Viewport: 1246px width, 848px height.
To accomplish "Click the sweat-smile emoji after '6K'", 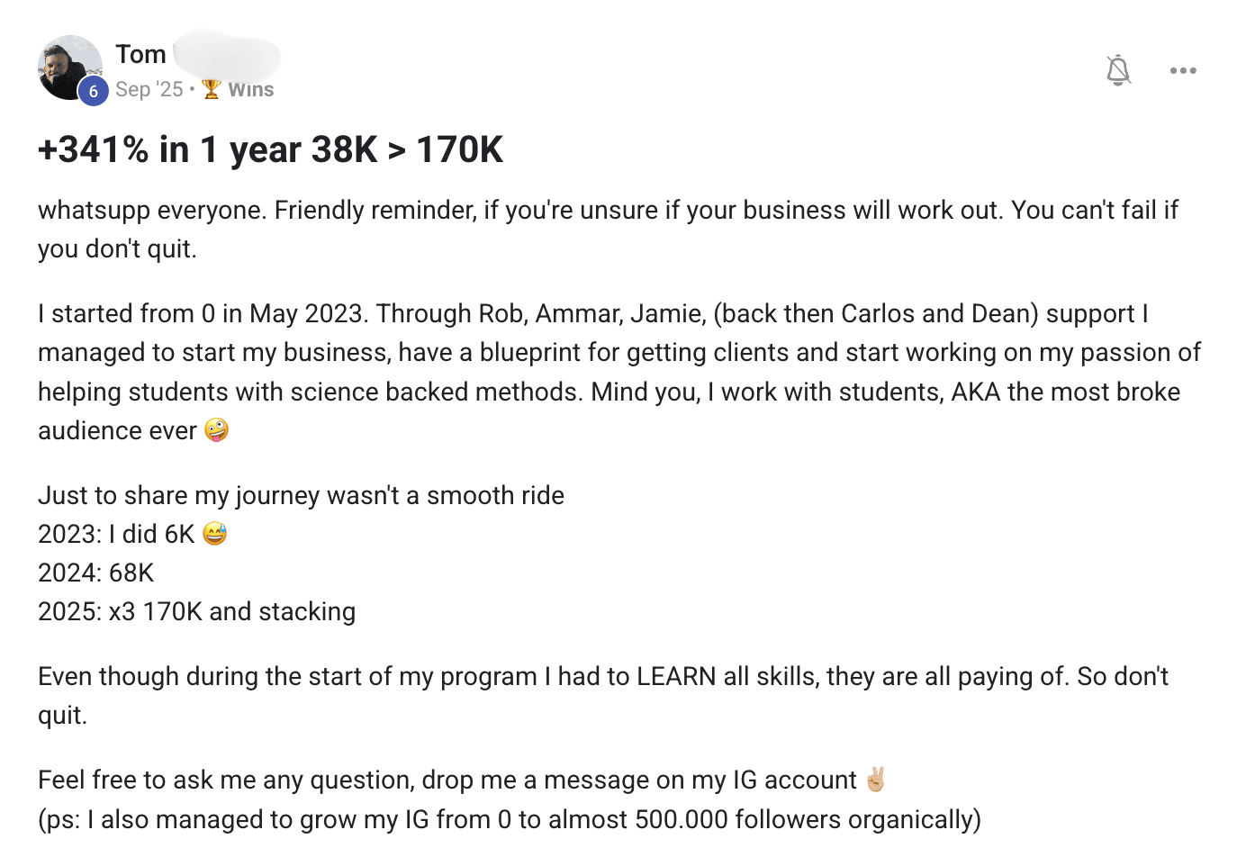I will tap(215, 534).
